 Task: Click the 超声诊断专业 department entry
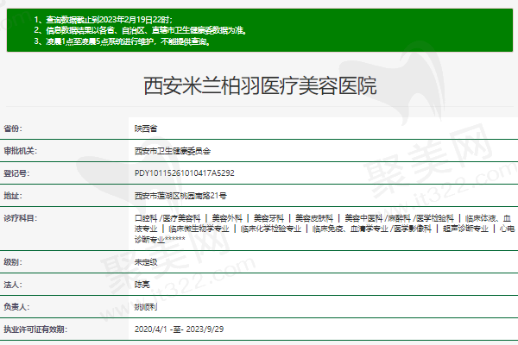(x=465, y=229)
